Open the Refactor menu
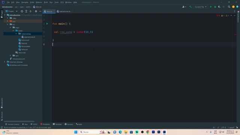The height and width of the screenshot is (135, 240). click(x=39, y=2)
